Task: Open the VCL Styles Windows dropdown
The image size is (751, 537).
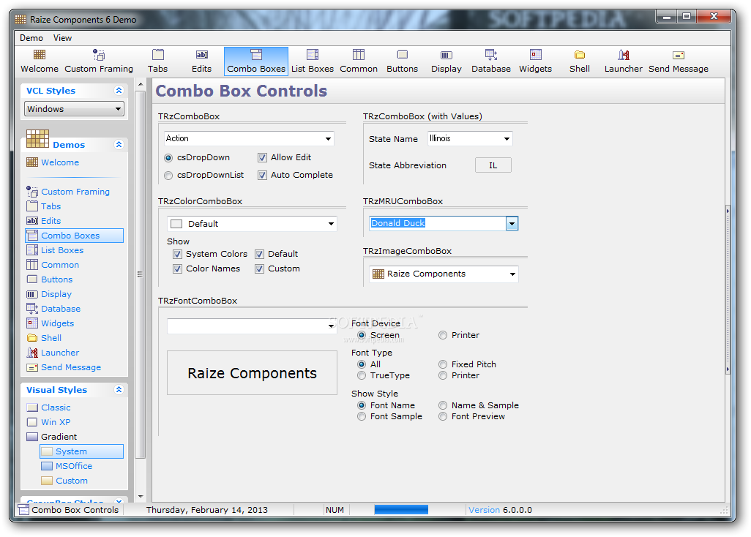Action: click(x=74, y=109)
